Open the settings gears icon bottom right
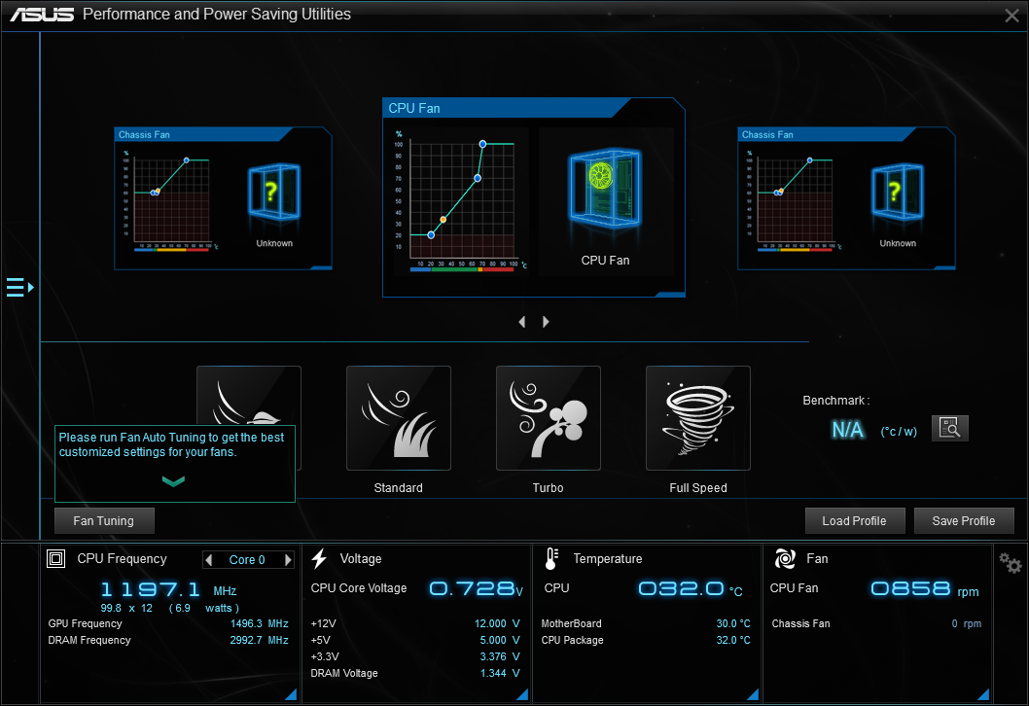1029x706 pixels. coord(1010,562)
